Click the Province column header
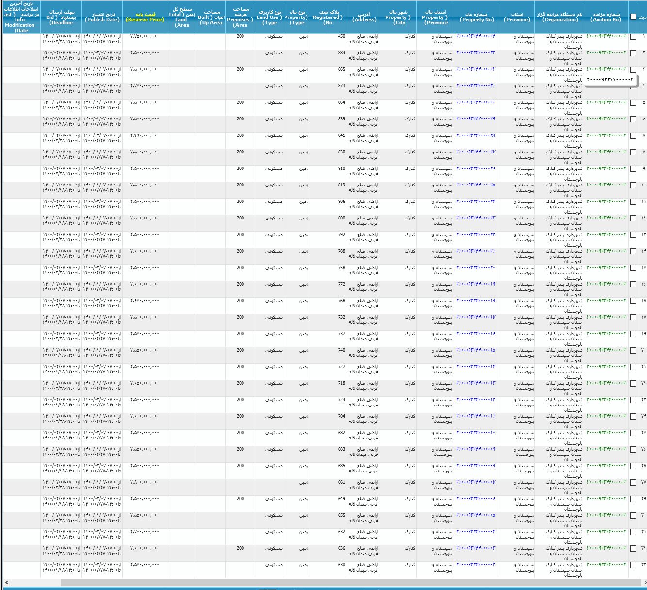The image size is (647, 590). click(517, 17)
